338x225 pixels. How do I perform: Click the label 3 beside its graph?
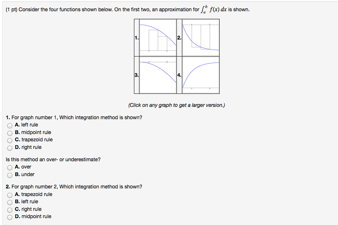coord(136,75)
